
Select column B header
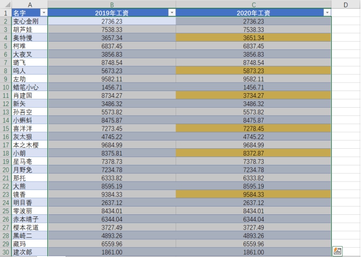112,5
